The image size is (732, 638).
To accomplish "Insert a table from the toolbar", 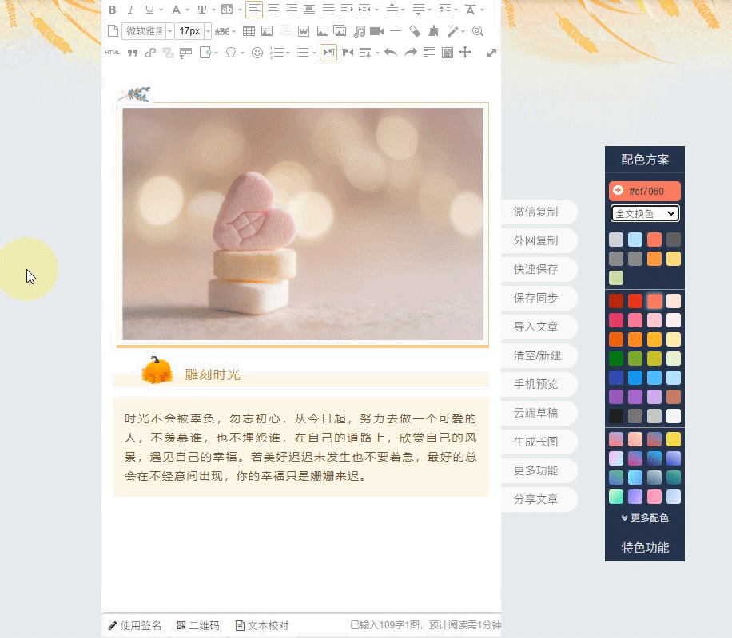I will pos(249,31).
